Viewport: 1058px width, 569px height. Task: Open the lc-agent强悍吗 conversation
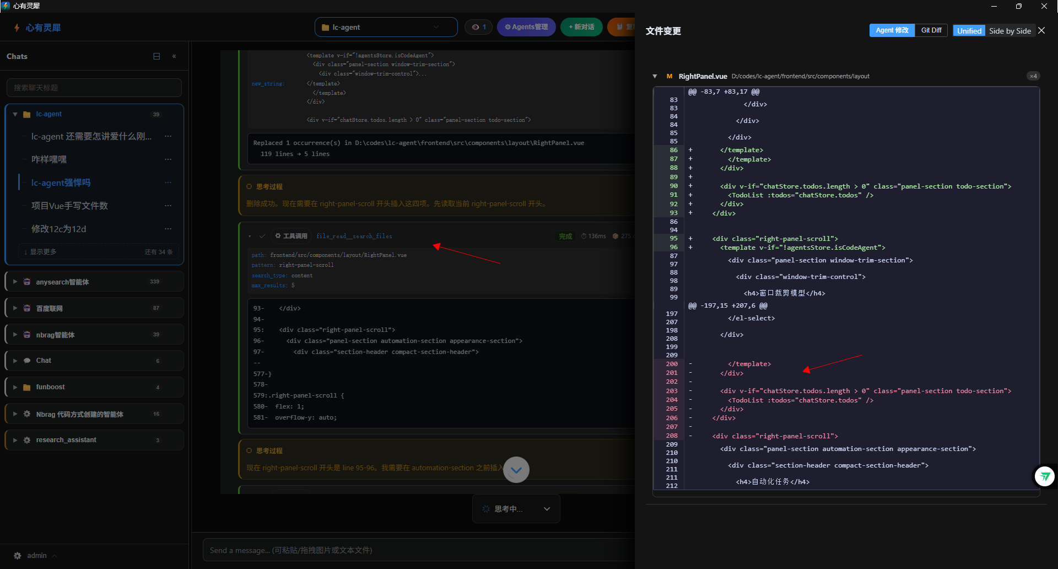tap(61, 182)
